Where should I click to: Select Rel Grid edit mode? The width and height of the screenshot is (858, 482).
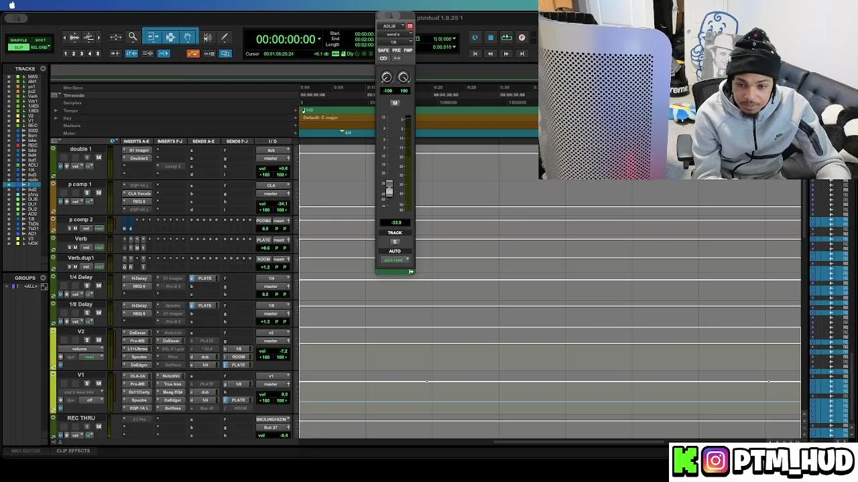[40, 48]
